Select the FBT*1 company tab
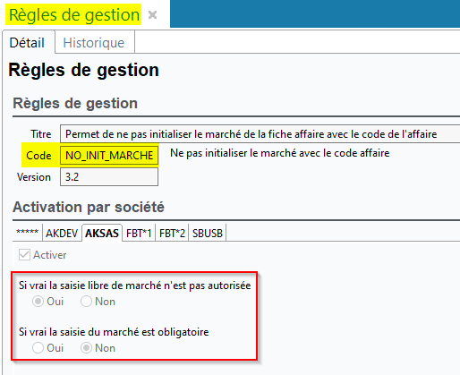 coord(139,233)
